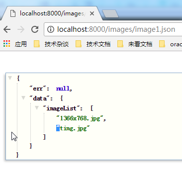Collapse the "data" object triangle
This screenshot has width=182, height=182.
click(x=23, y=98)
